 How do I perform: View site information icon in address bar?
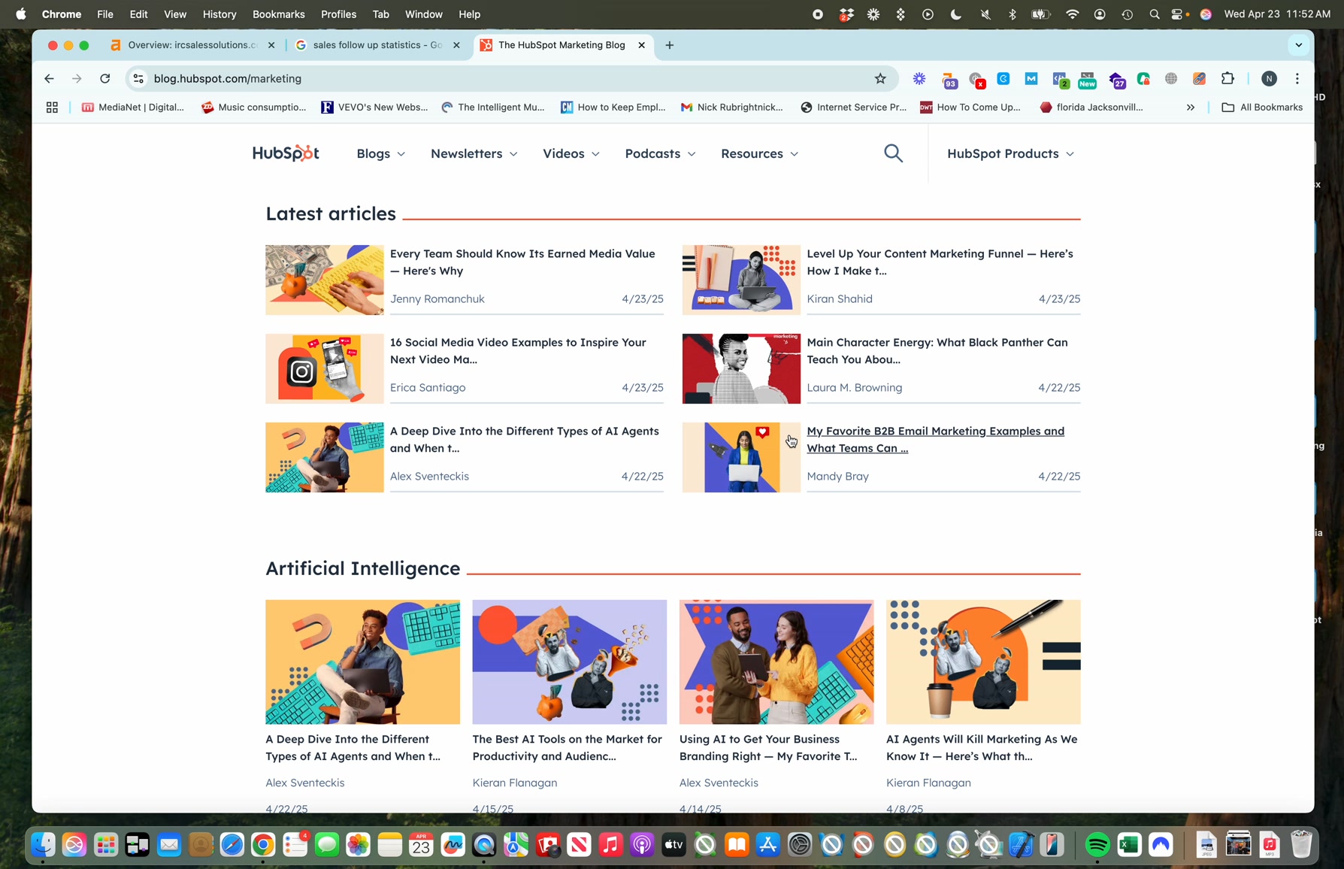pos(138,79)
